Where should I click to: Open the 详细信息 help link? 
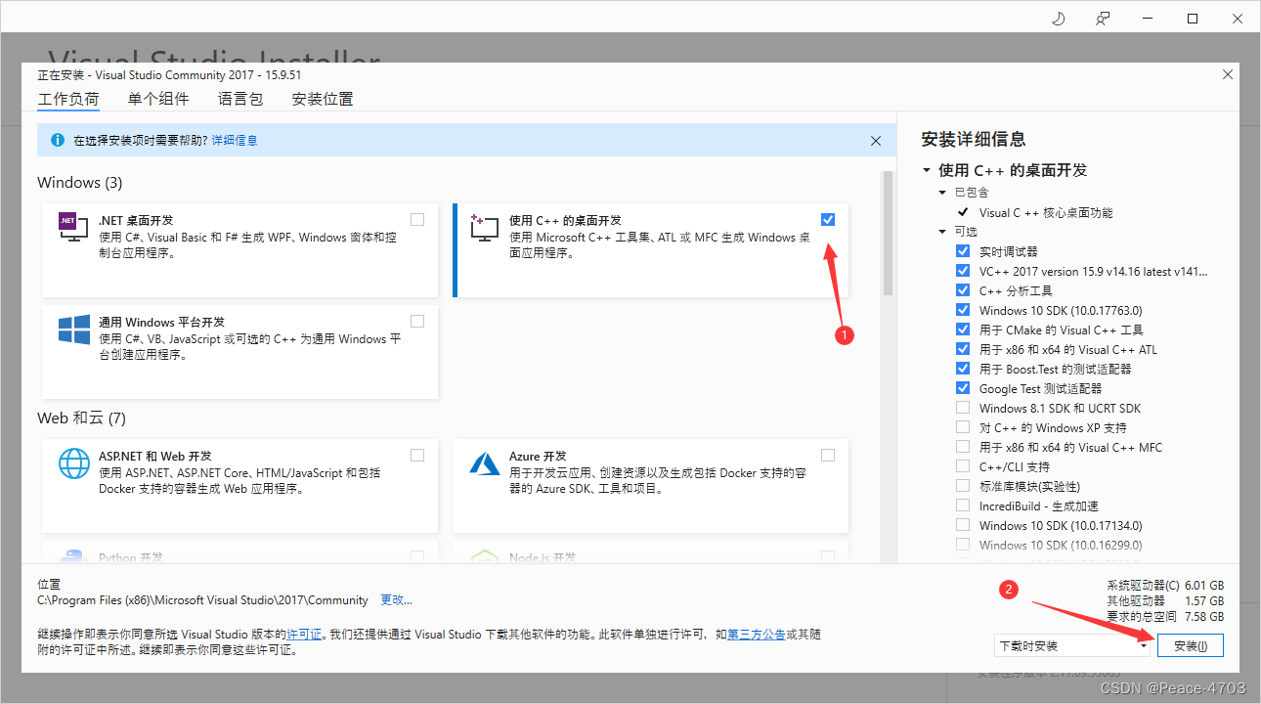235,141
